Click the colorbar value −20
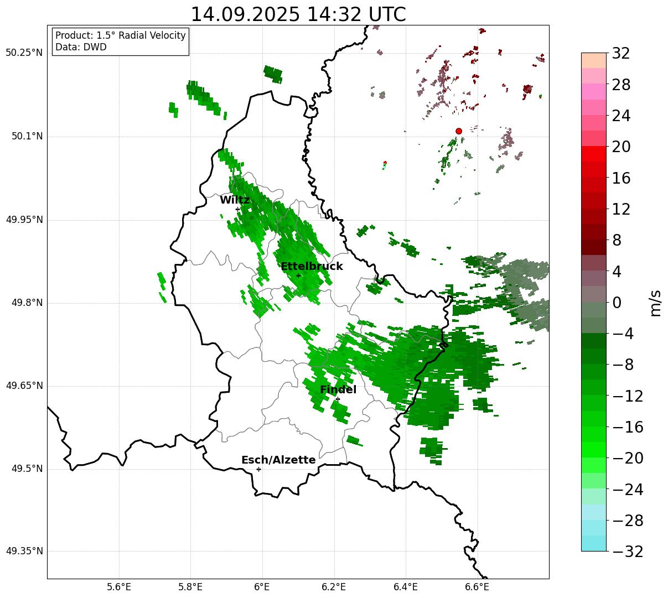The image size is (668, 598). (x=628, y=458)
